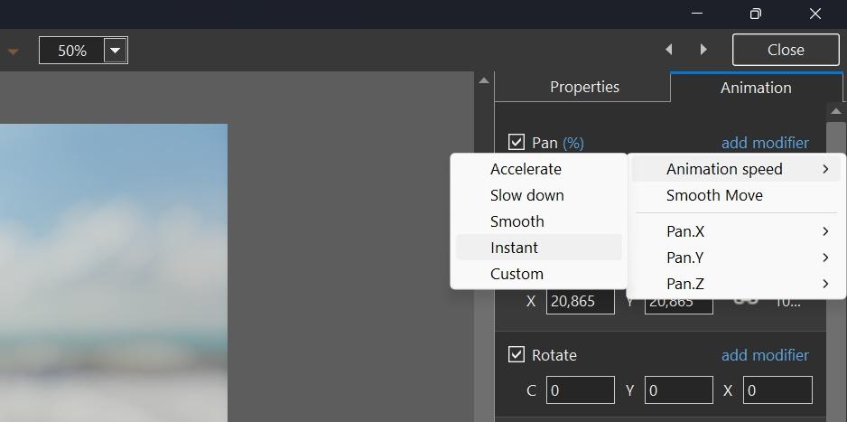Expand the Pan.Z submenu
Image resolution: width=847 pixels, height=422 pixels.
(737, 284)
